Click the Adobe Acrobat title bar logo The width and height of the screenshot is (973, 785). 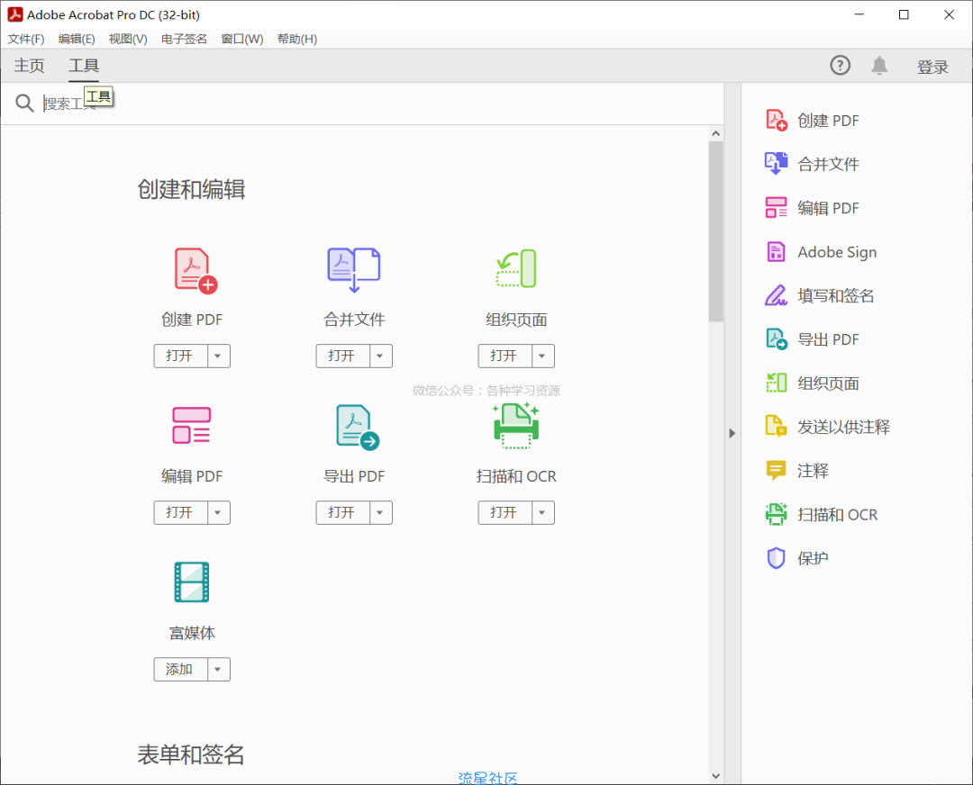pos(15,14)
